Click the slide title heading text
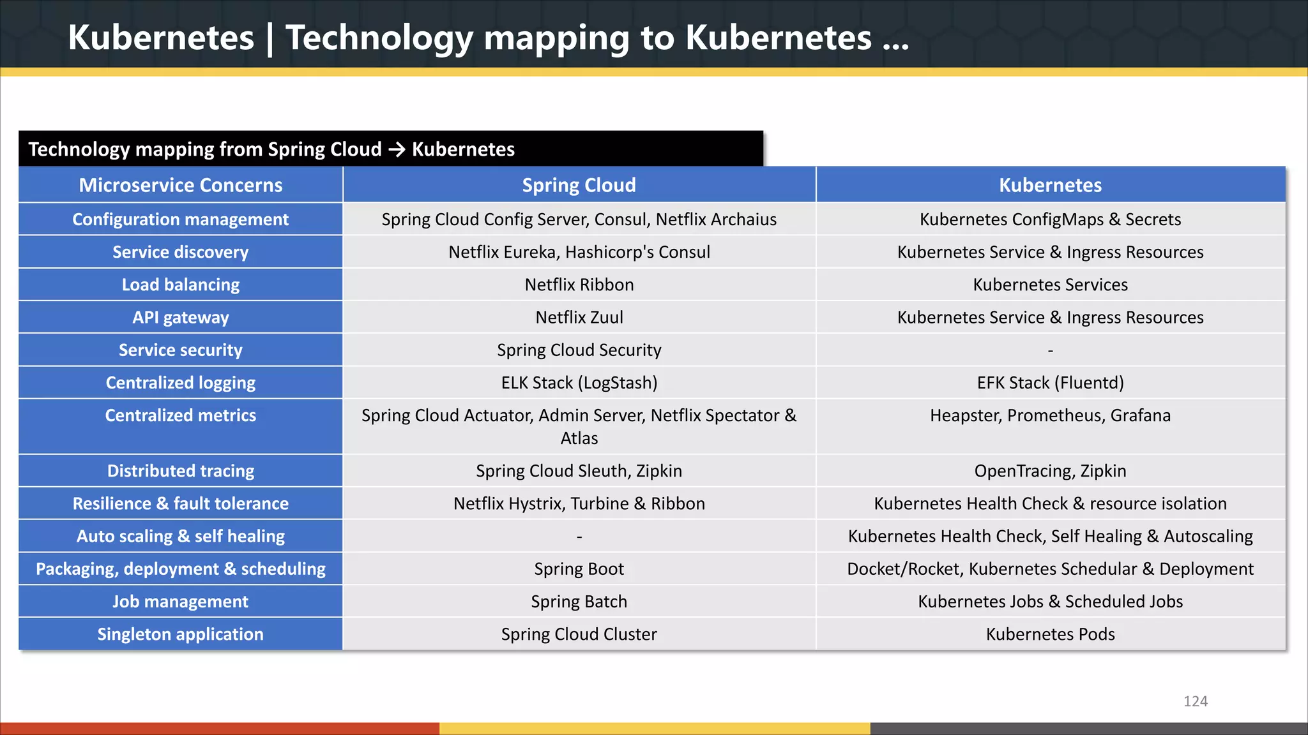This screenshot has width=1308, height=735. point(488,37)
